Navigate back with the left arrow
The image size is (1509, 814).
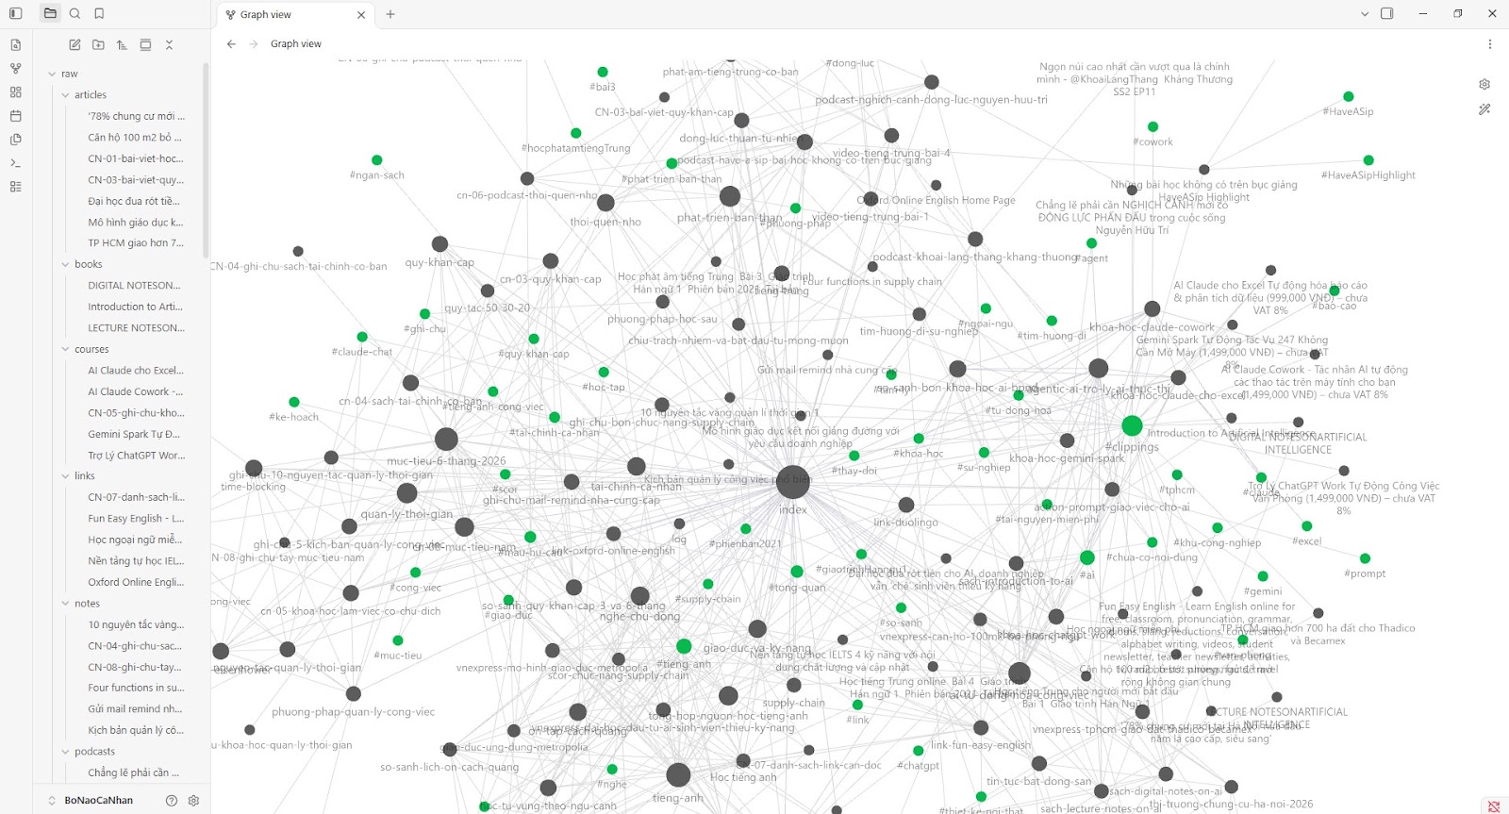coord(231,44)
